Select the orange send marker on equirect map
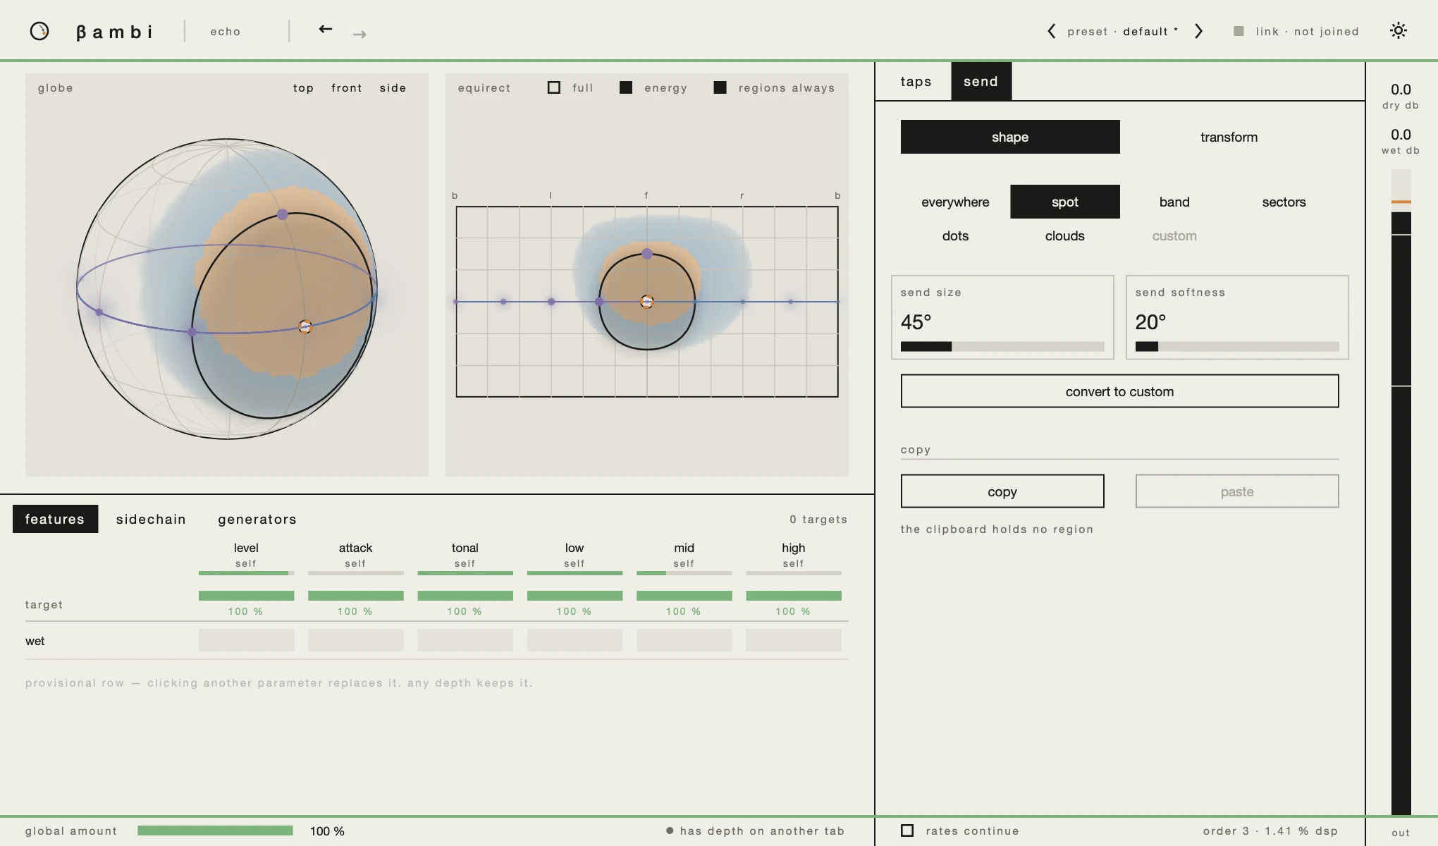The height and width of the screenshot is (846, 1438). pyautogui.click(x=647, y=302)
